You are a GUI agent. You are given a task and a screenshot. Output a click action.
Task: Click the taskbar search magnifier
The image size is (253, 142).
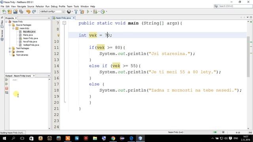(x=13, y=138)
